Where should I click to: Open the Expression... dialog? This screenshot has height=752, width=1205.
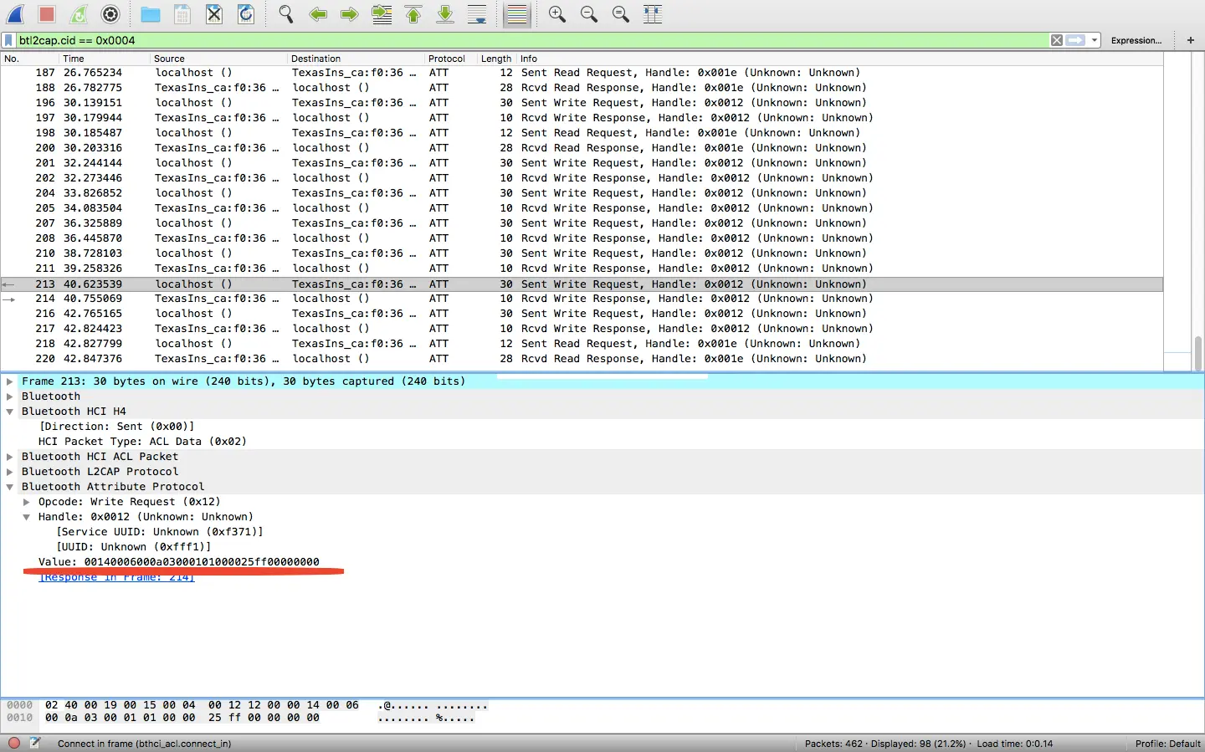(x=1136, y=39)
